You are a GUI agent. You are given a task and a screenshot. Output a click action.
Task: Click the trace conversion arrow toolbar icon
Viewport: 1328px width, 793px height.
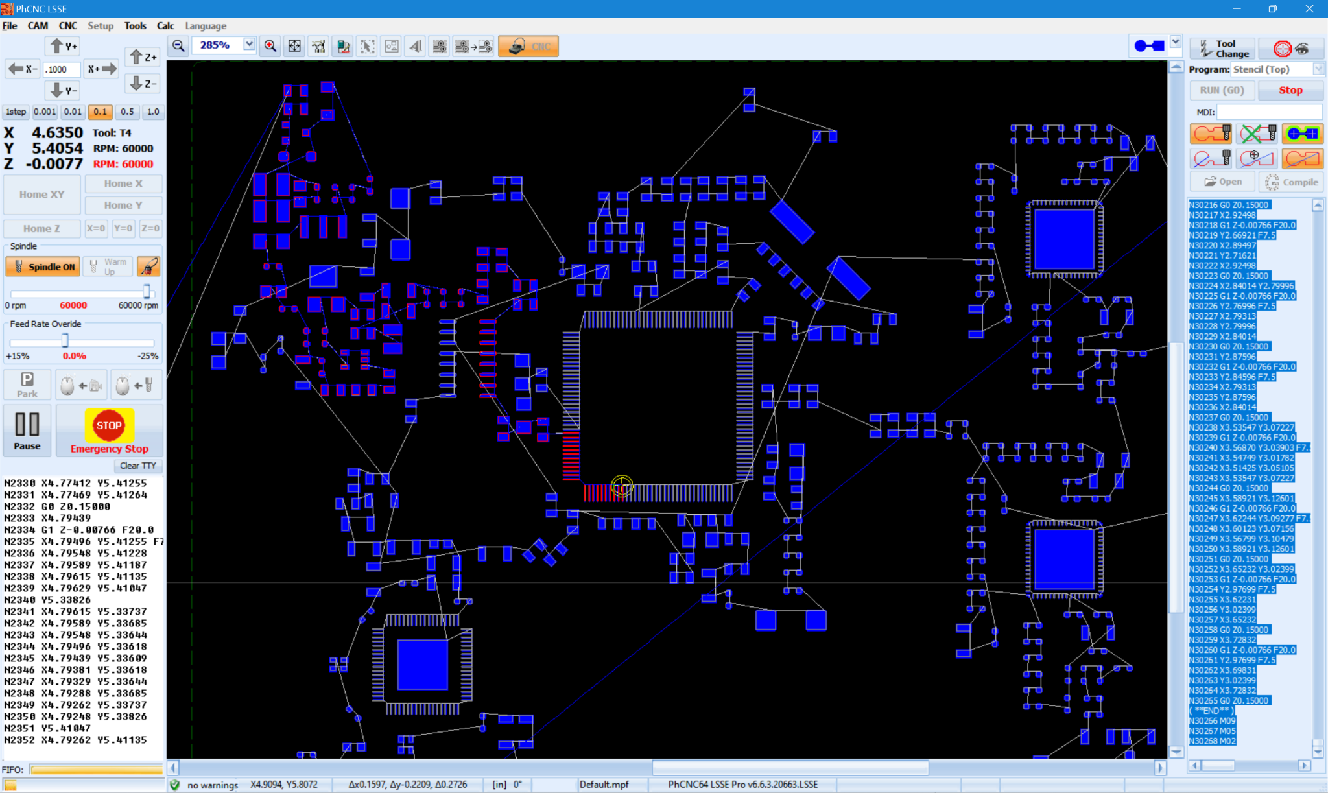(x=473, y=46)
